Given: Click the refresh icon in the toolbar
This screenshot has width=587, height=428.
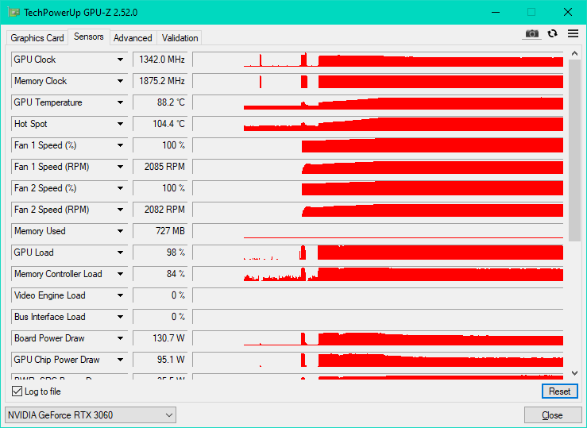Looking at the screenshot, I should [x=553, y=33].
